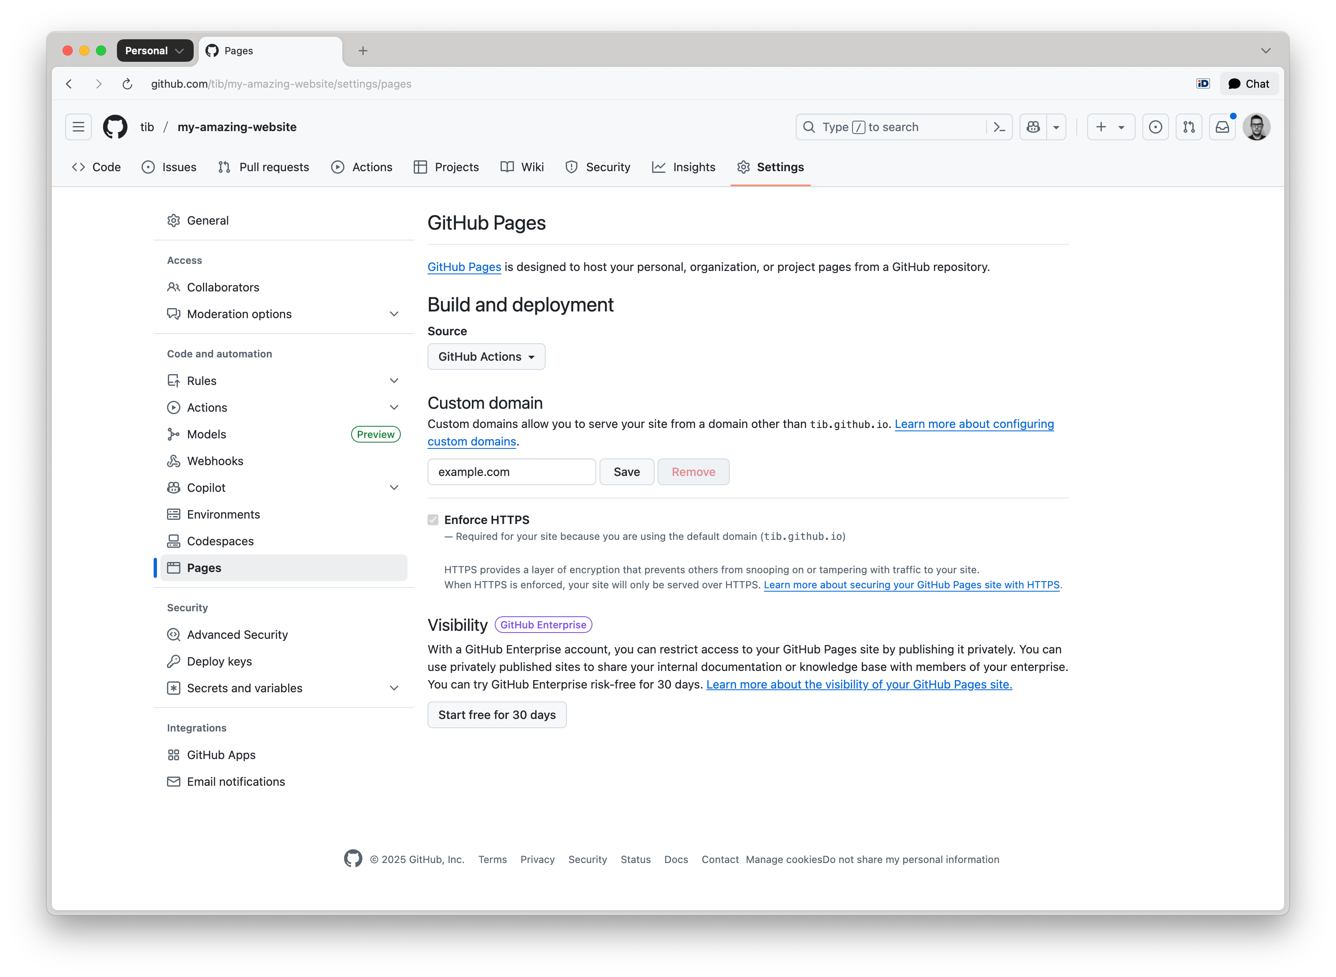Open Learn more about configuring custom domains
The image size is (1336, 977).
click(974, 424)
